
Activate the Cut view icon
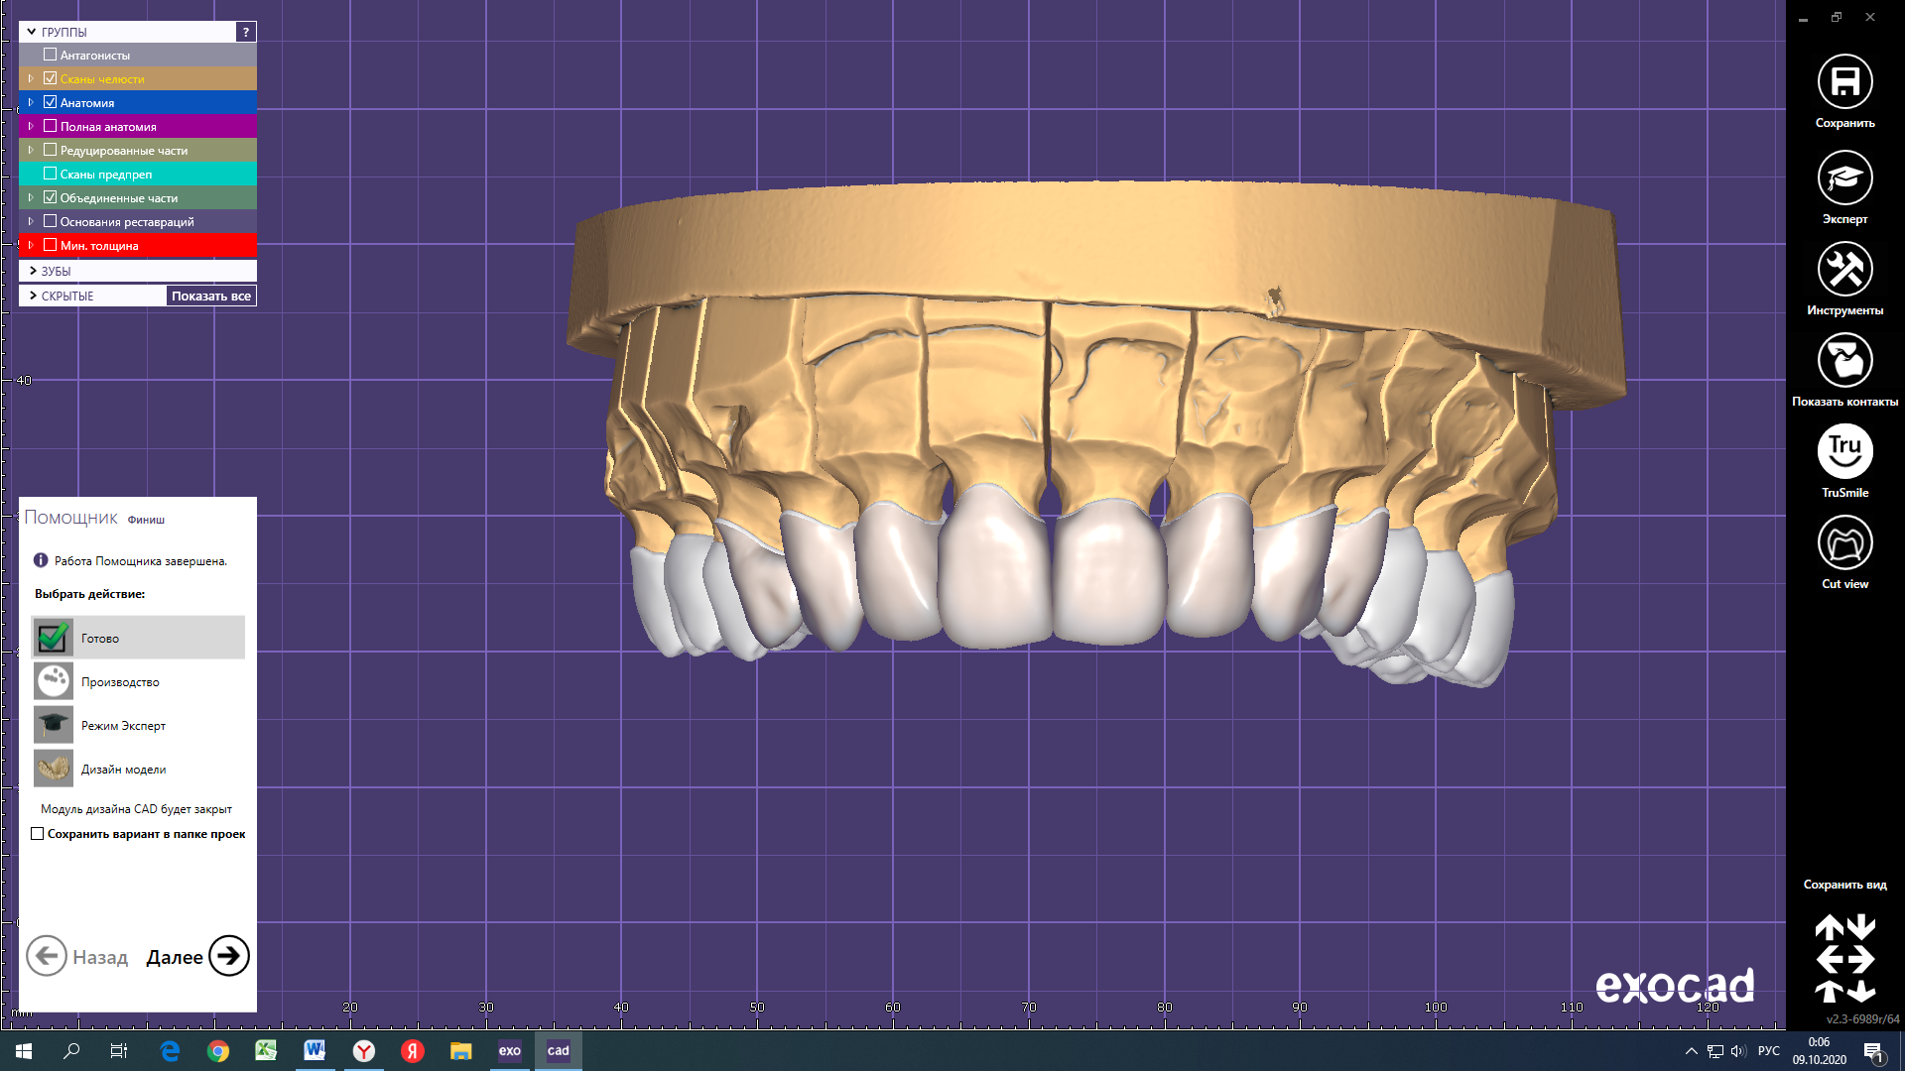pyautogui.click(x=1844, y=543)
